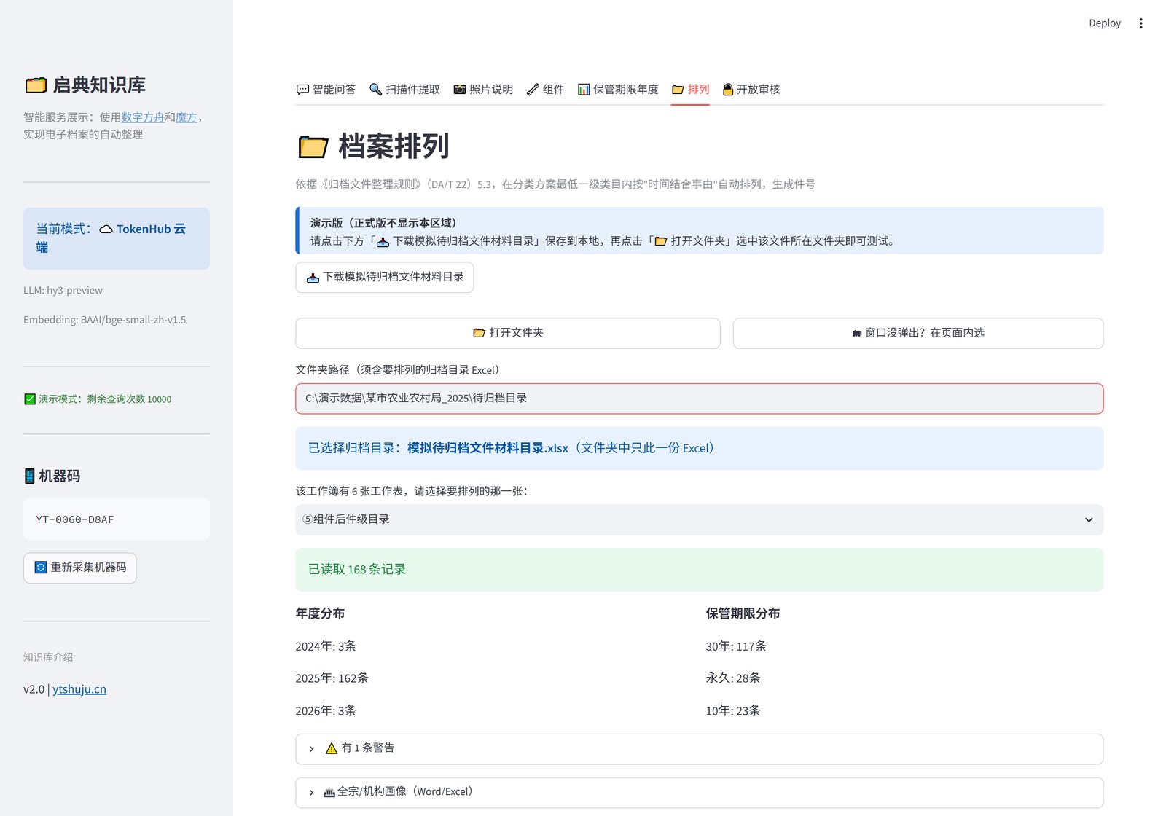Open the 数字方舟 link in sidebar
Screen dimensions: 1166x816
143,117
